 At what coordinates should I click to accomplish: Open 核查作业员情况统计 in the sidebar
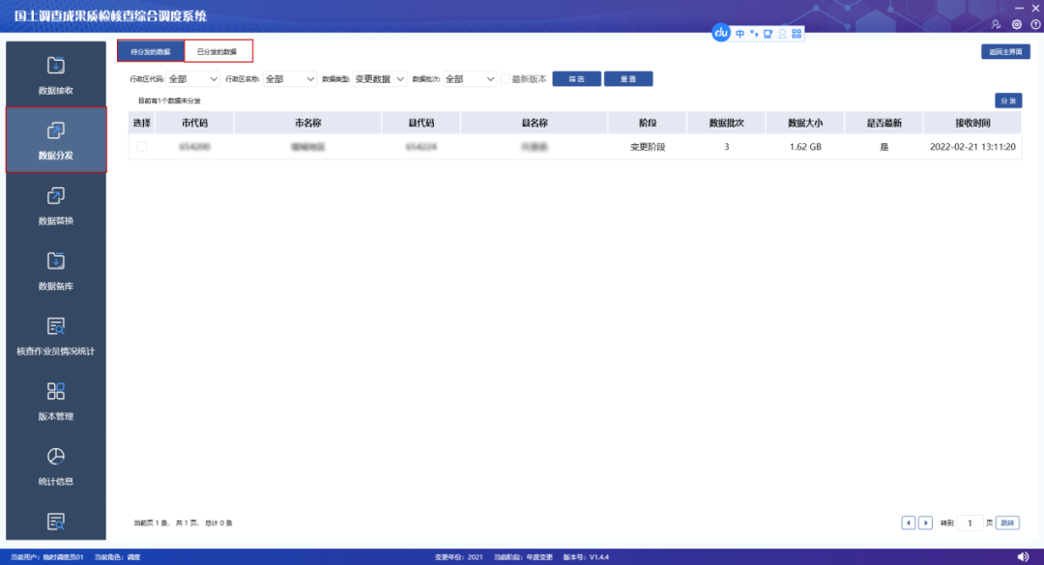click(56, 336)
